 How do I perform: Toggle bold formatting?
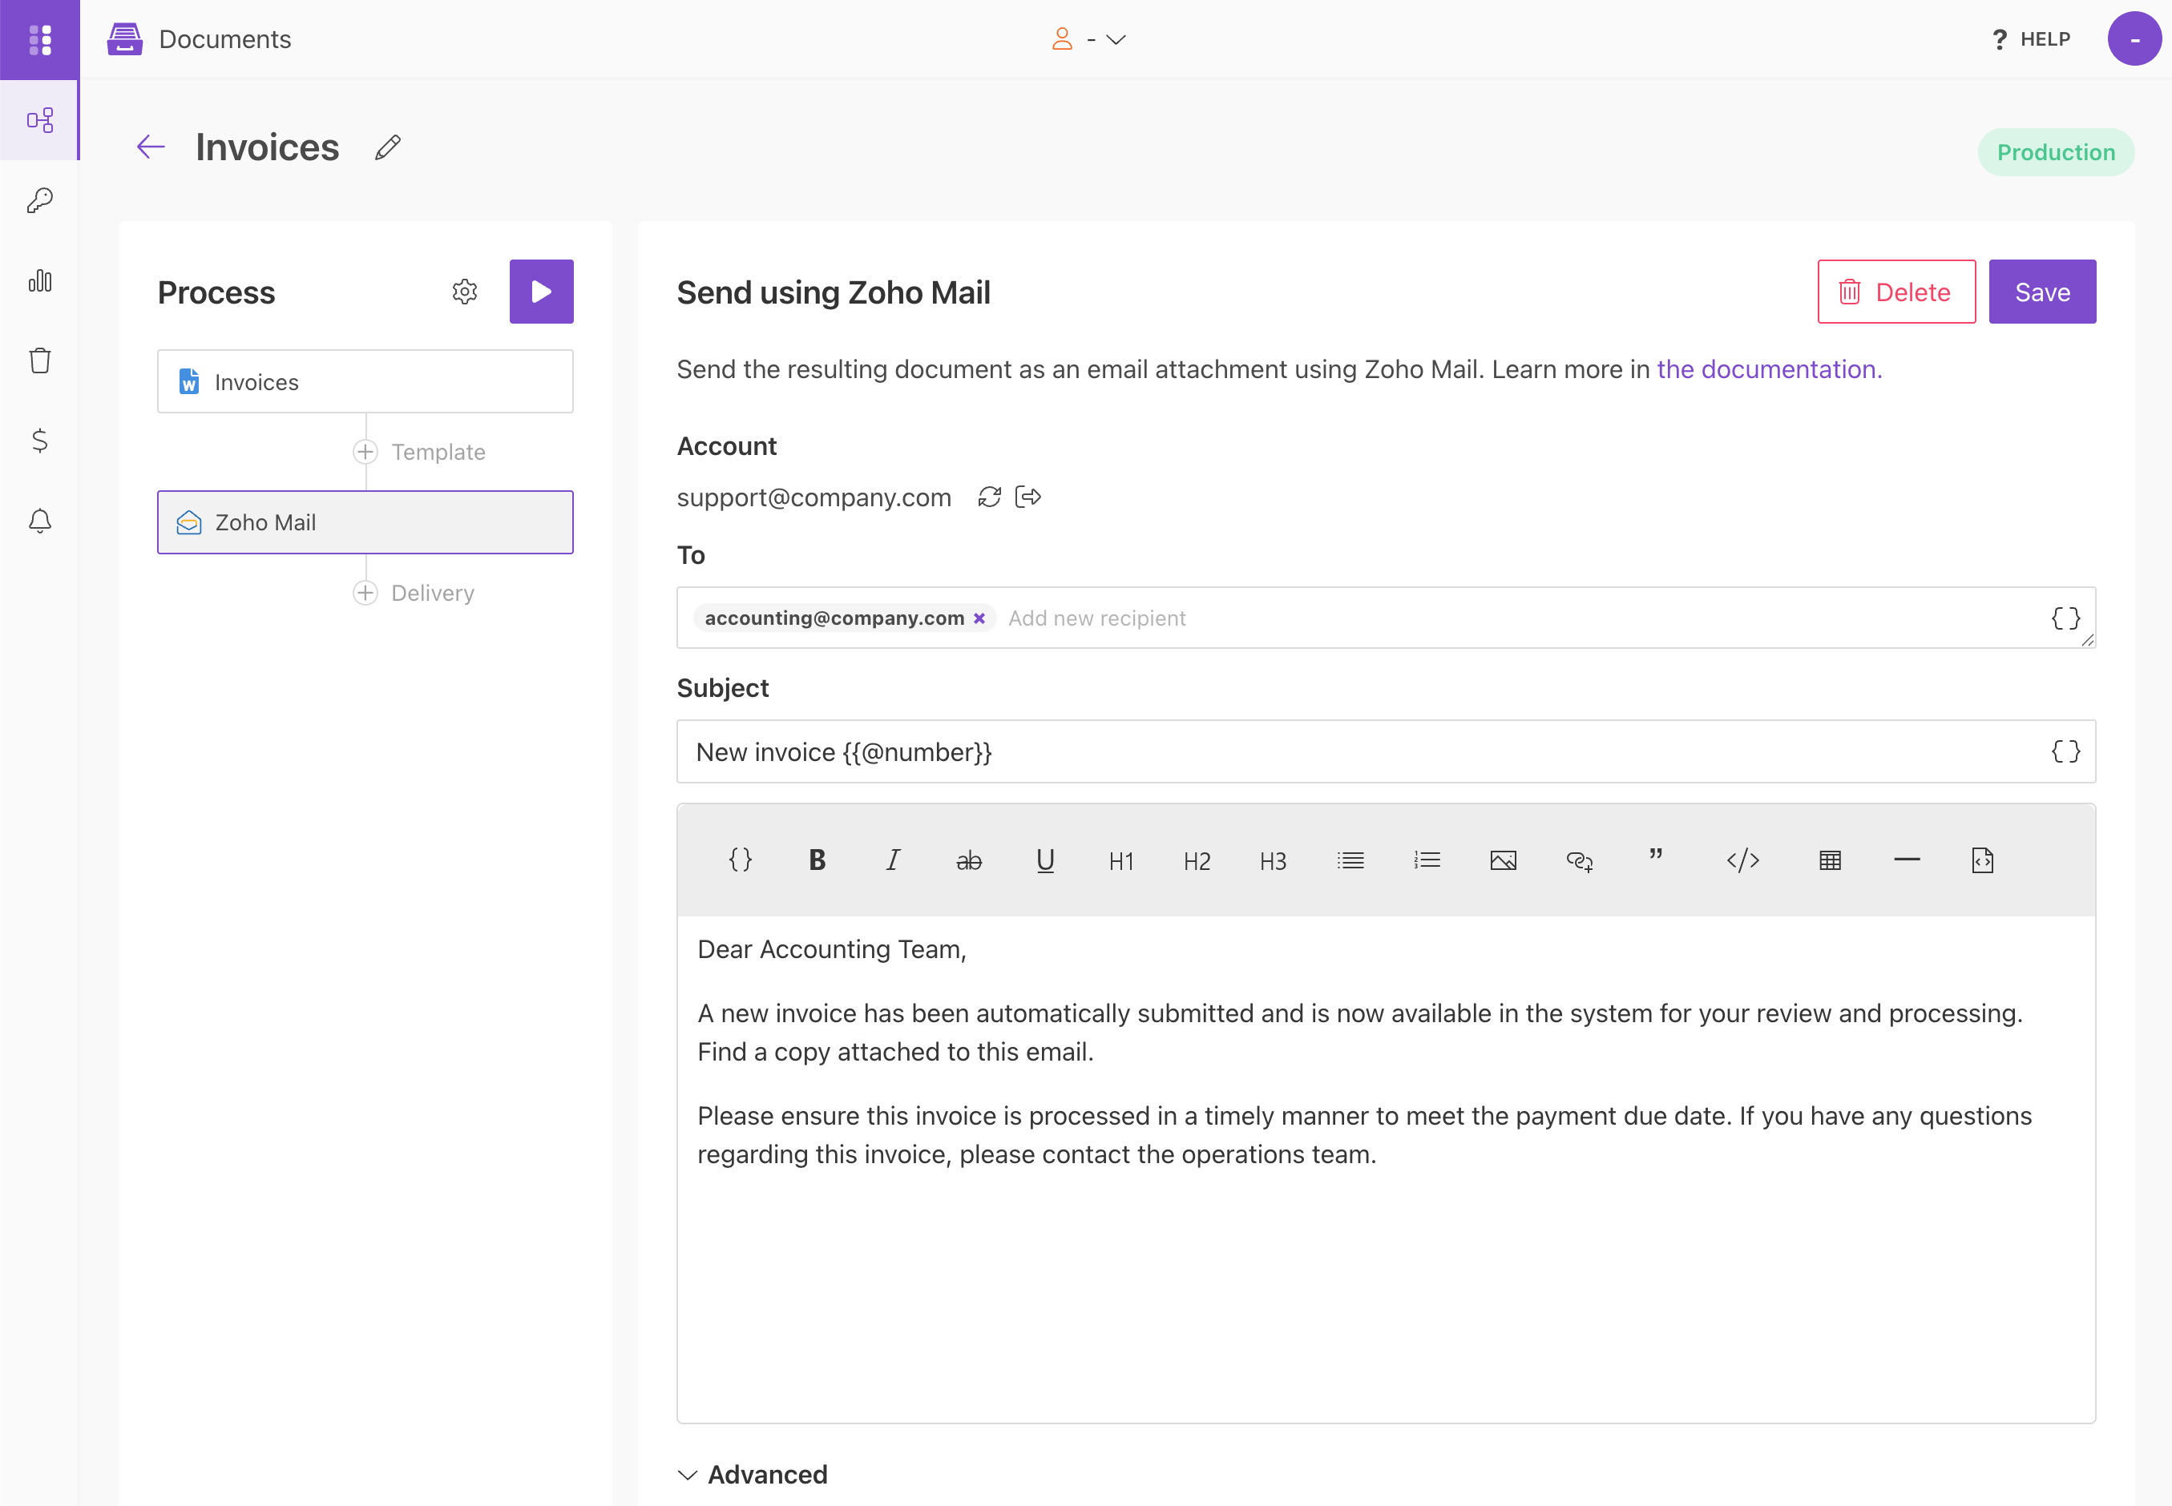pyautogui.click(x=818, y=860)
